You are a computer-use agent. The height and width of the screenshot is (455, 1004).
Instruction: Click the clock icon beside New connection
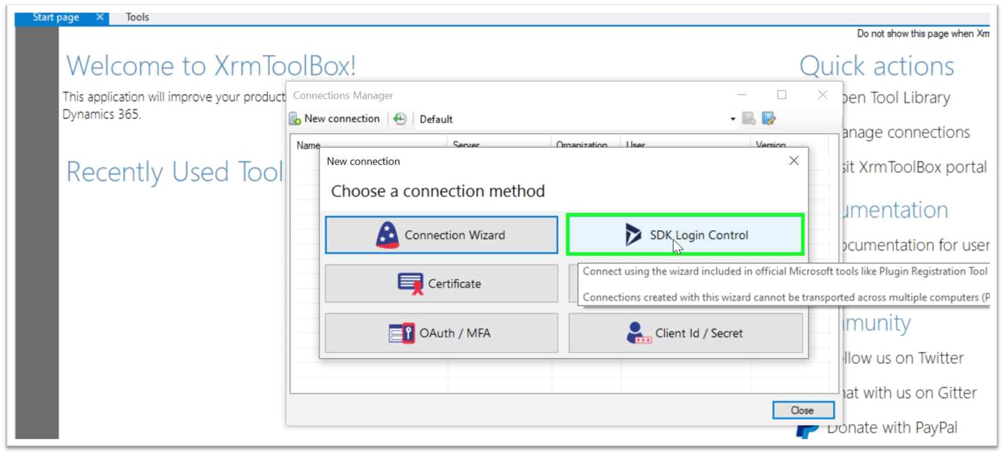pyautogui.click(x=400, y=119)
